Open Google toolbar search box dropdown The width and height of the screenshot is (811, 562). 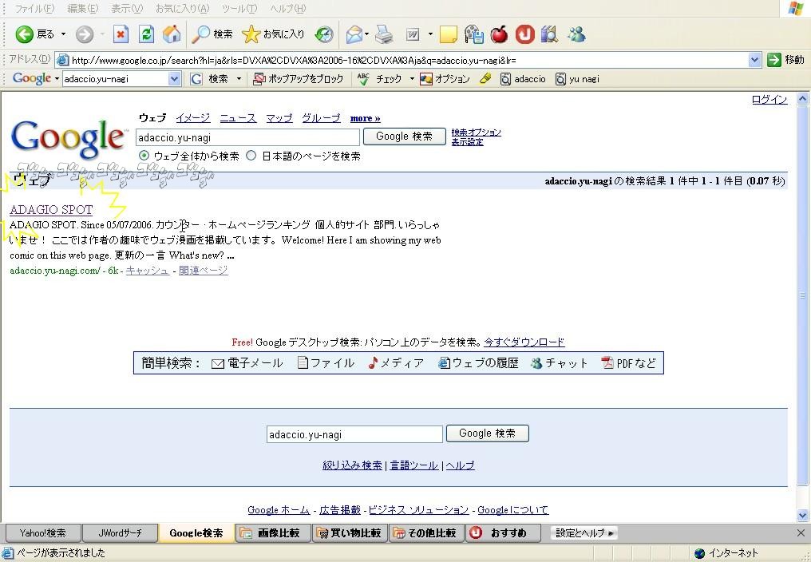pyautogui.click(x=174, y=79)
